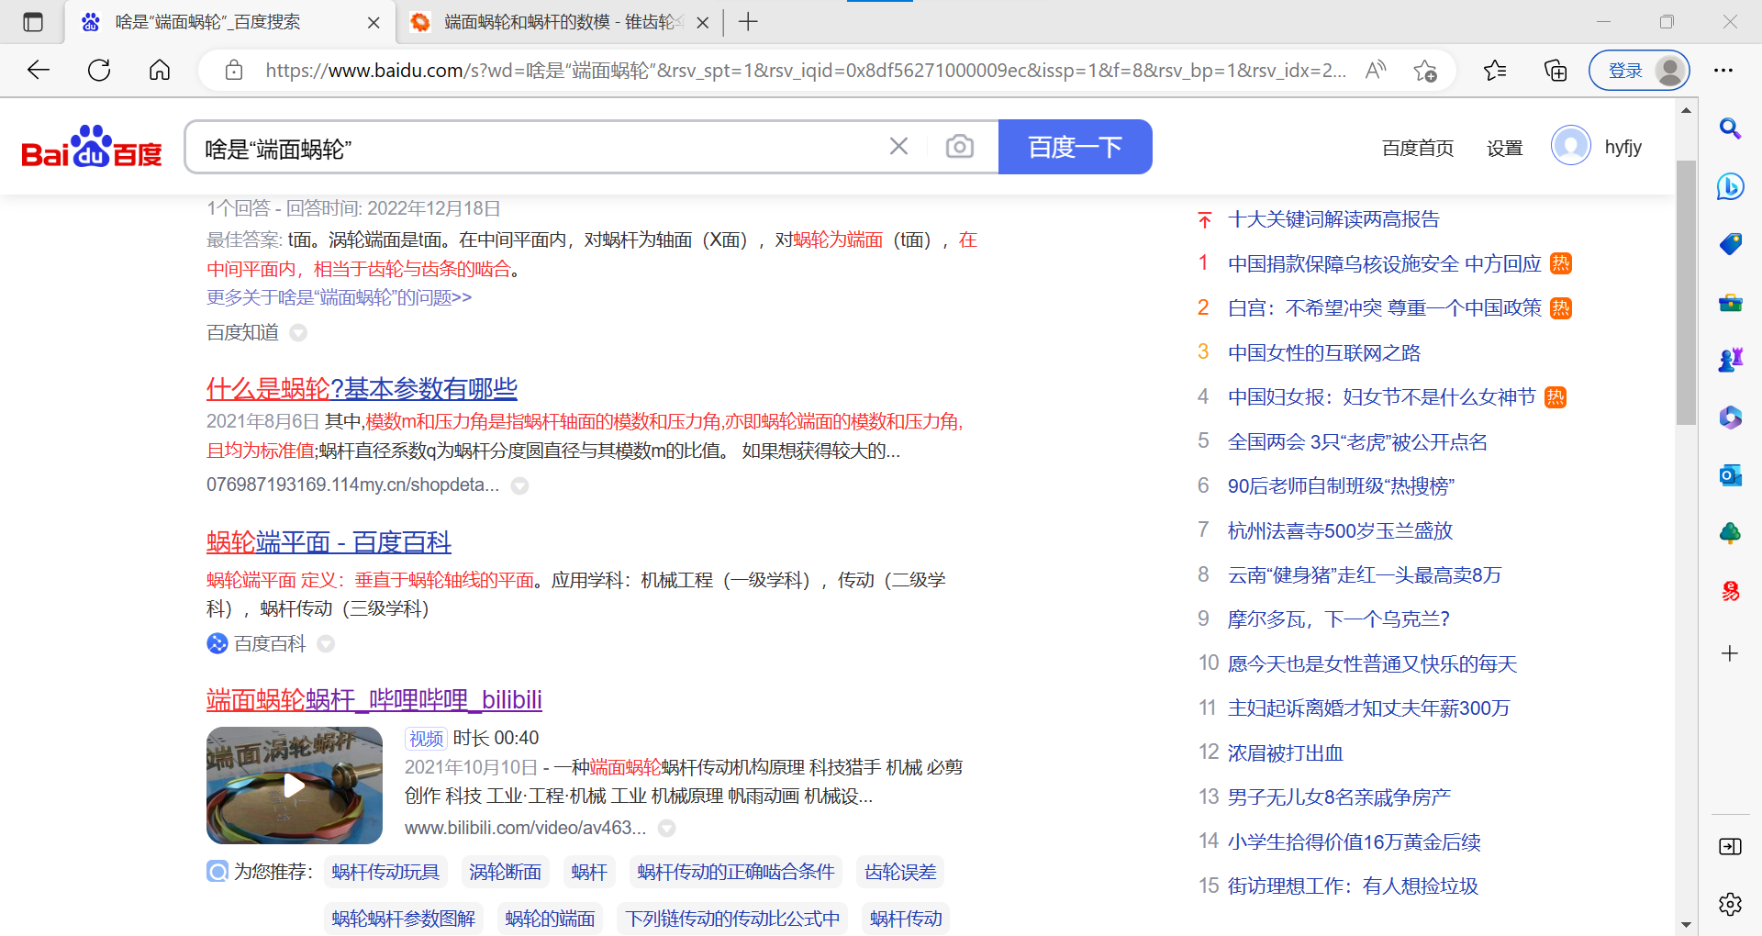The image size is (1762, 936).
Task: Open collections icon in toolbar
Action: click(1556, 71)
